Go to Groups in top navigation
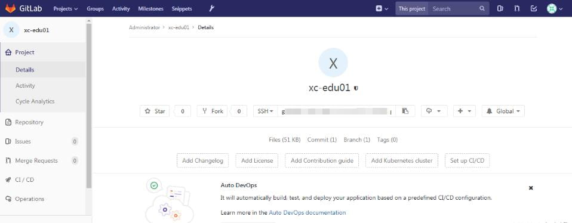Image resolution: width=572 pixels, height=223 pixels. tap(95, 9)
